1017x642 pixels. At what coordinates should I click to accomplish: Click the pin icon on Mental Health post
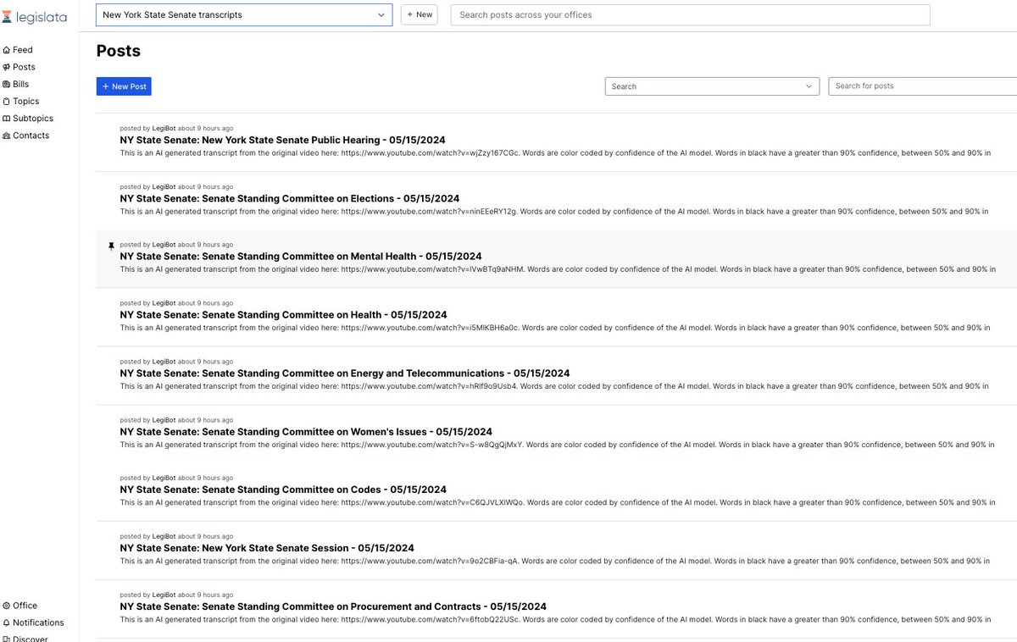coord(111,246)
